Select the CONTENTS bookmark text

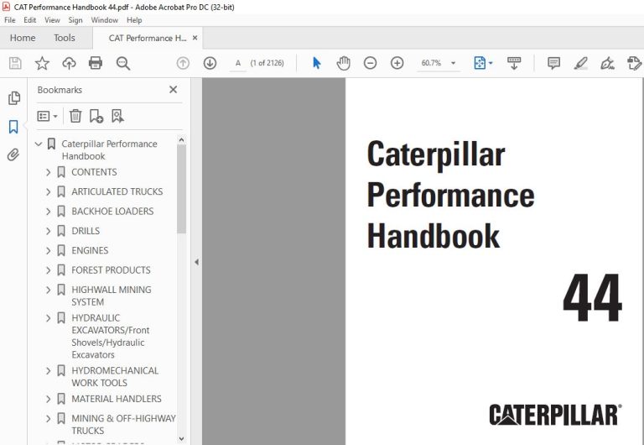click(x=94, y=172)
